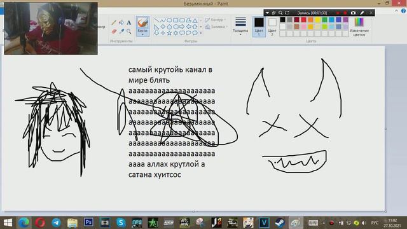Viewport: 407px width, 229px height.
Task: Activate Color 2 (Цвет 2)
Action: [272, 27]
